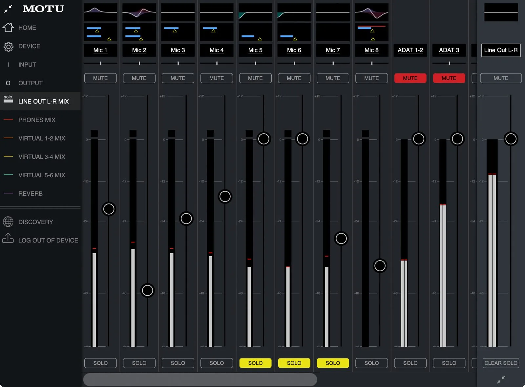The image size is (525, 387).
Task: Open the Discovery page
Action: [40, 222]
